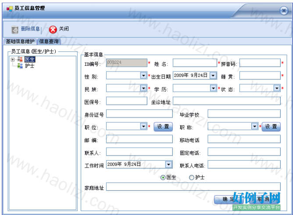
Task: Click the 籍贯 input field
Action: [260, 75]
